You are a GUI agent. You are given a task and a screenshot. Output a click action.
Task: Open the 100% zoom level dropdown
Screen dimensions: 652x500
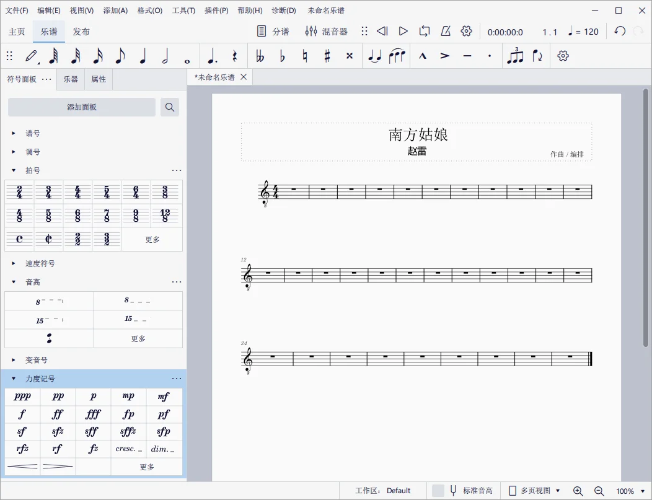click(x=630, y=491)
